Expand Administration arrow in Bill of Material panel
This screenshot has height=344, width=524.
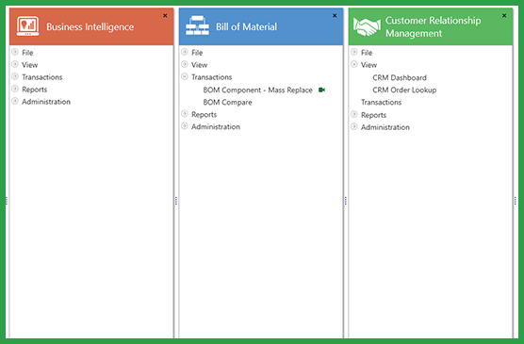pyautogui.click(x=185, y=126)
